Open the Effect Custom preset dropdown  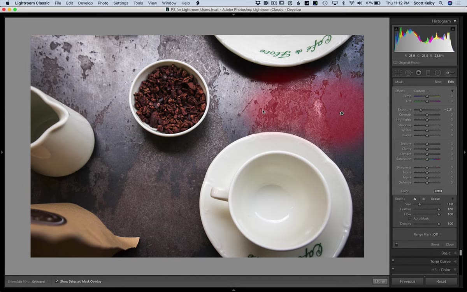421,91
